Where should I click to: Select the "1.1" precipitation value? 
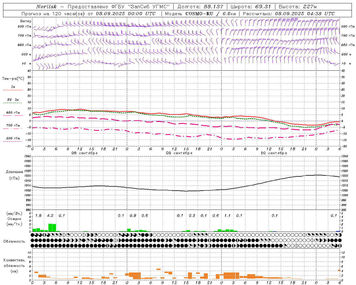click(228, 215)
